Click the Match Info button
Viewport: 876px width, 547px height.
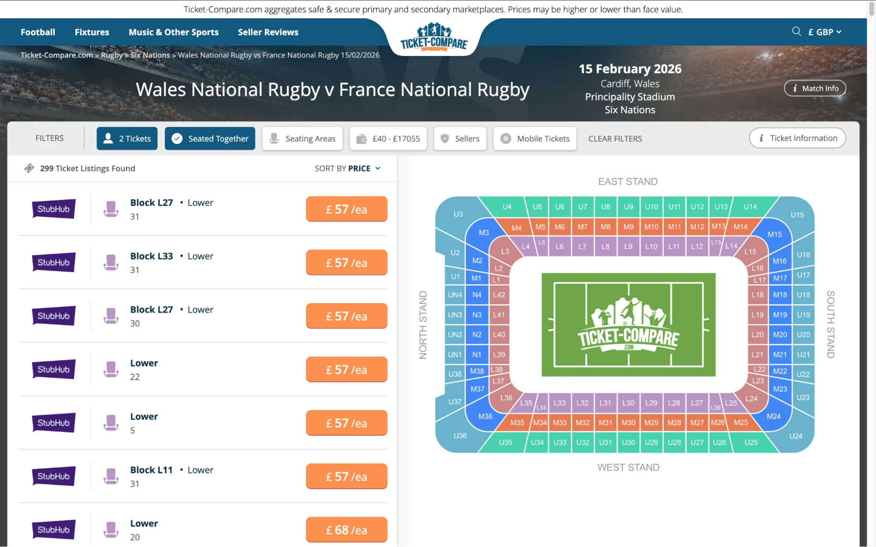[x=815, y=88]
